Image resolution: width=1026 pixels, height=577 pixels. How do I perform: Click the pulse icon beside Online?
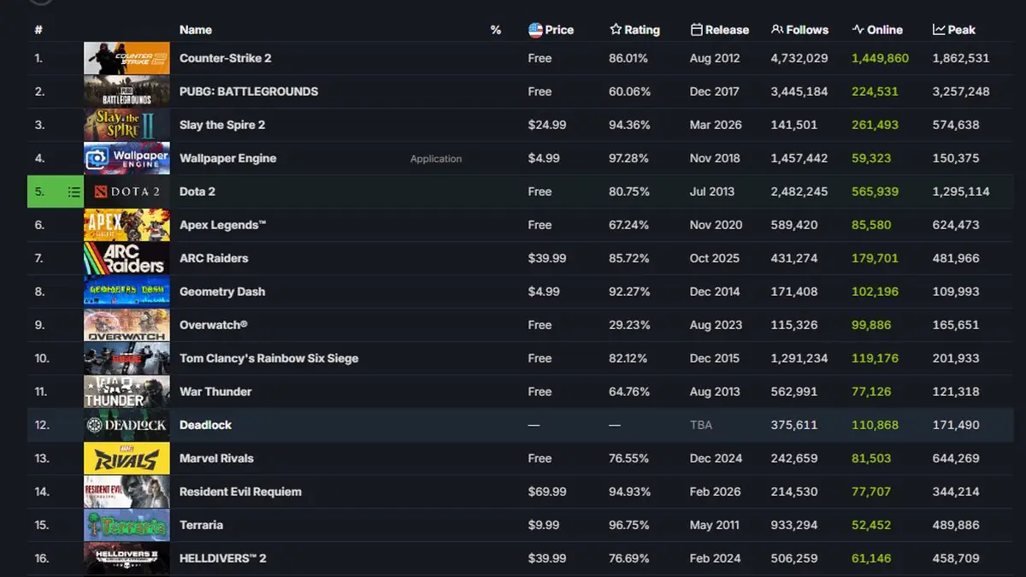pyautogui.click(x=858, y=30)
